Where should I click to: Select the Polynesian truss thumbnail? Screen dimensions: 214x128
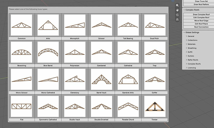point(75,52)
